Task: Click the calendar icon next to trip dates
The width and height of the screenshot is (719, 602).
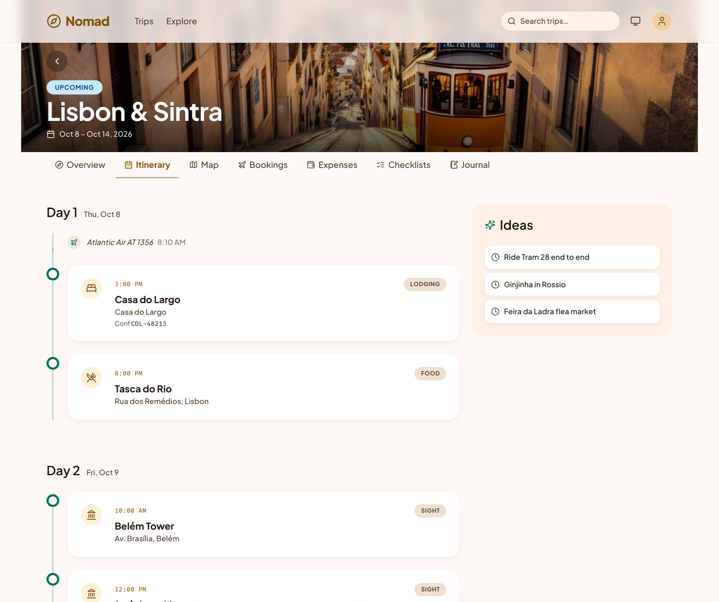Action: click(51, 134)
